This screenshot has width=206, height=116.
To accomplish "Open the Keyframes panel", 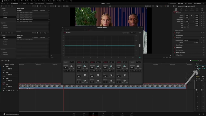I will pyautogui.click(x=50, y=4).
